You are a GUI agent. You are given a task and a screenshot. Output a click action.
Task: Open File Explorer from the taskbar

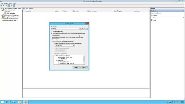20,102
